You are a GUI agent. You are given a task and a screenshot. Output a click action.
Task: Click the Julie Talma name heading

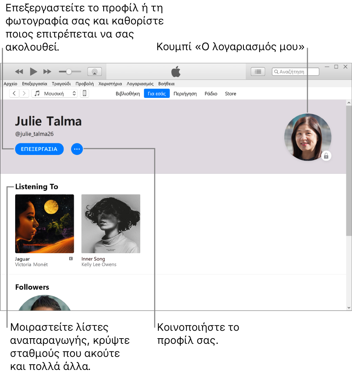pyautogui.click(x=48, y=121)
